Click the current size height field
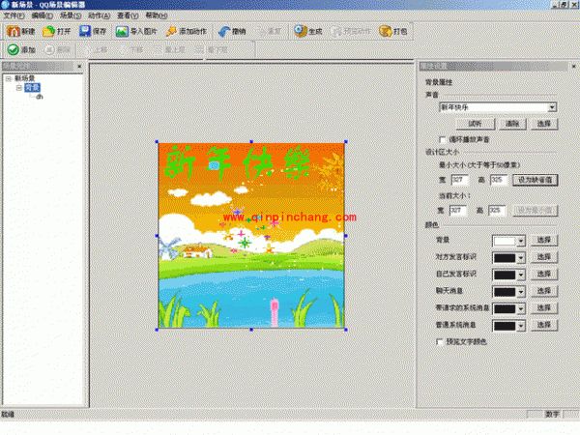 [497, 211]
